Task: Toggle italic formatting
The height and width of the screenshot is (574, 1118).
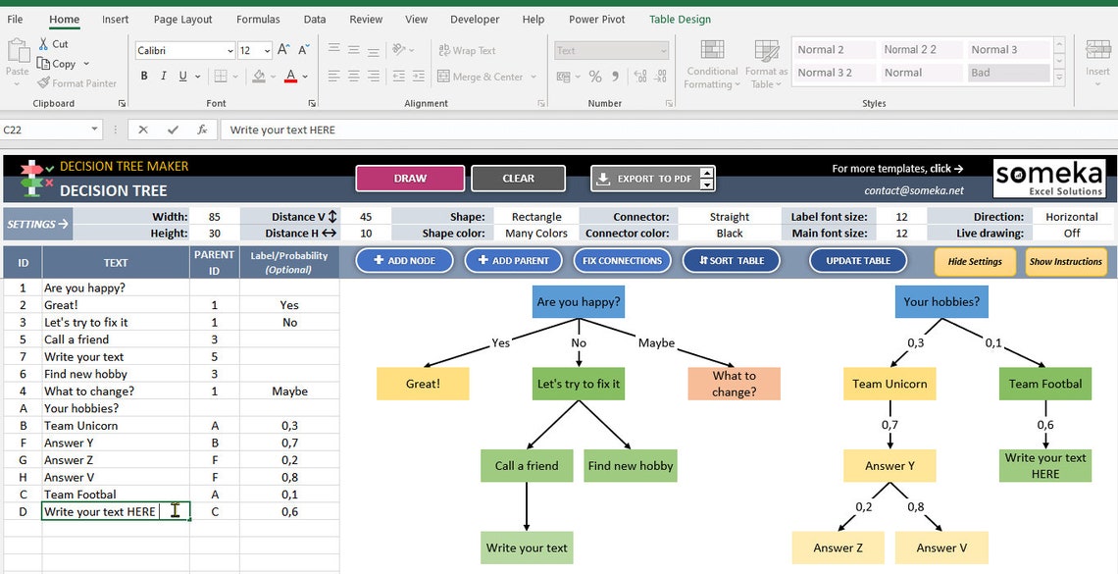Action: (x=163, y=75)
